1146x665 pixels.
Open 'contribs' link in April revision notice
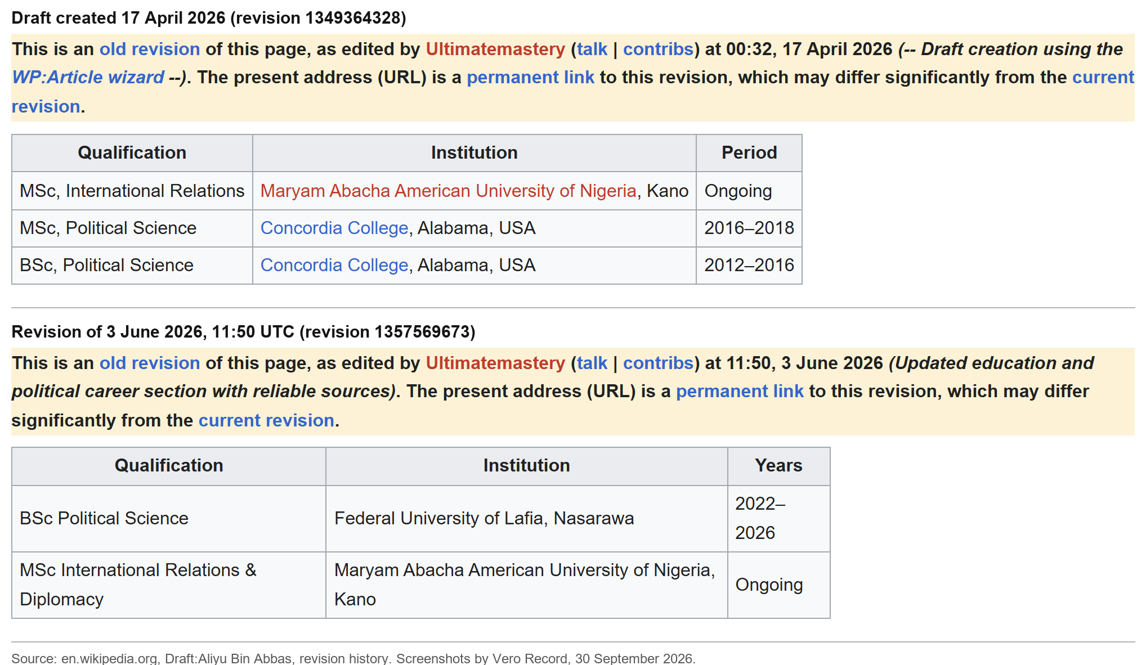click(658, 50)
